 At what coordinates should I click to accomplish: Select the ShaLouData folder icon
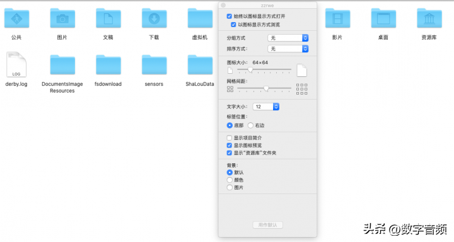tap(200, 65)
